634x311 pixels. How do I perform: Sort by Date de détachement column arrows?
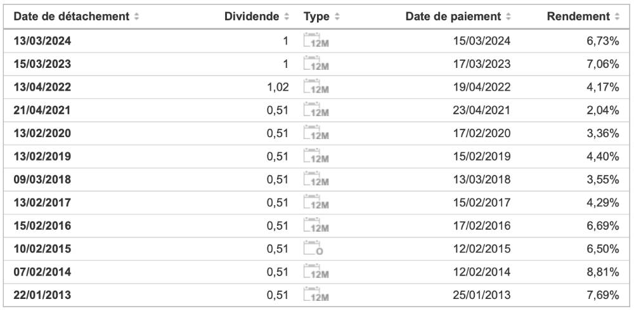136,16
